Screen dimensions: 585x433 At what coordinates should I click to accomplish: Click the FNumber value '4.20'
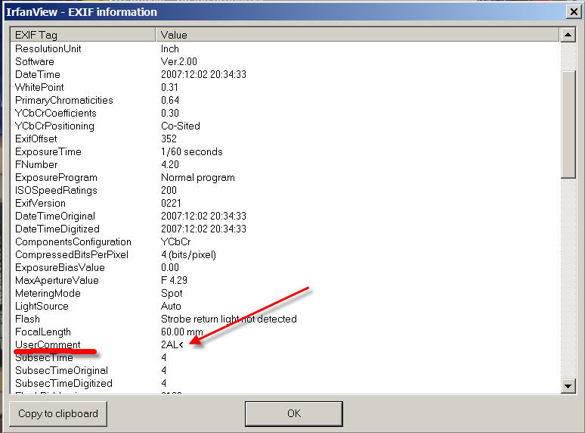coord(170,165)
